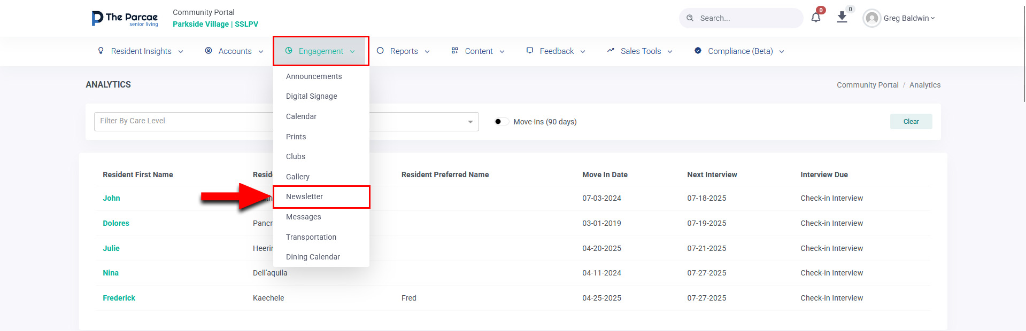The width and height of the screenshot is (1026, 331).
Task: Open the notifications bell icon
Action: click(x=815, y=18)
